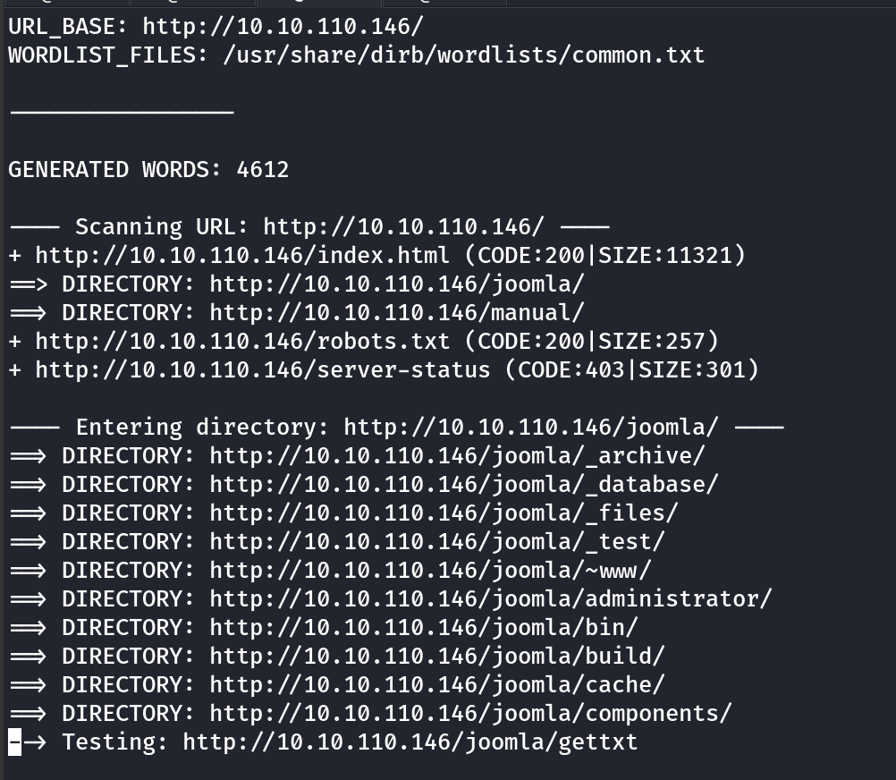Screen dimensions: 896x780
Task: Click the terminal cursor block before Testing
Action: 14,742
